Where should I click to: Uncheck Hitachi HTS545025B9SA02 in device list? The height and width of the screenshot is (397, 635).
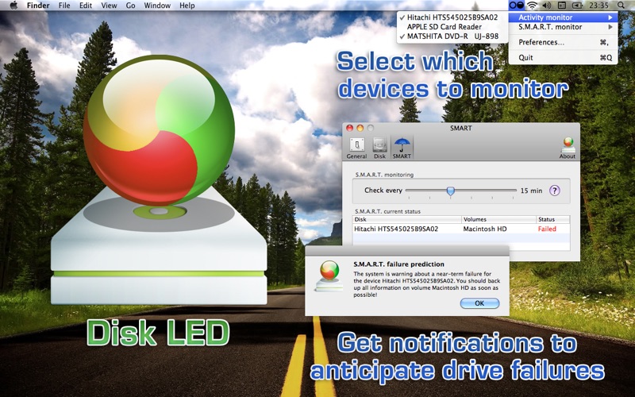tap(452, 17)
